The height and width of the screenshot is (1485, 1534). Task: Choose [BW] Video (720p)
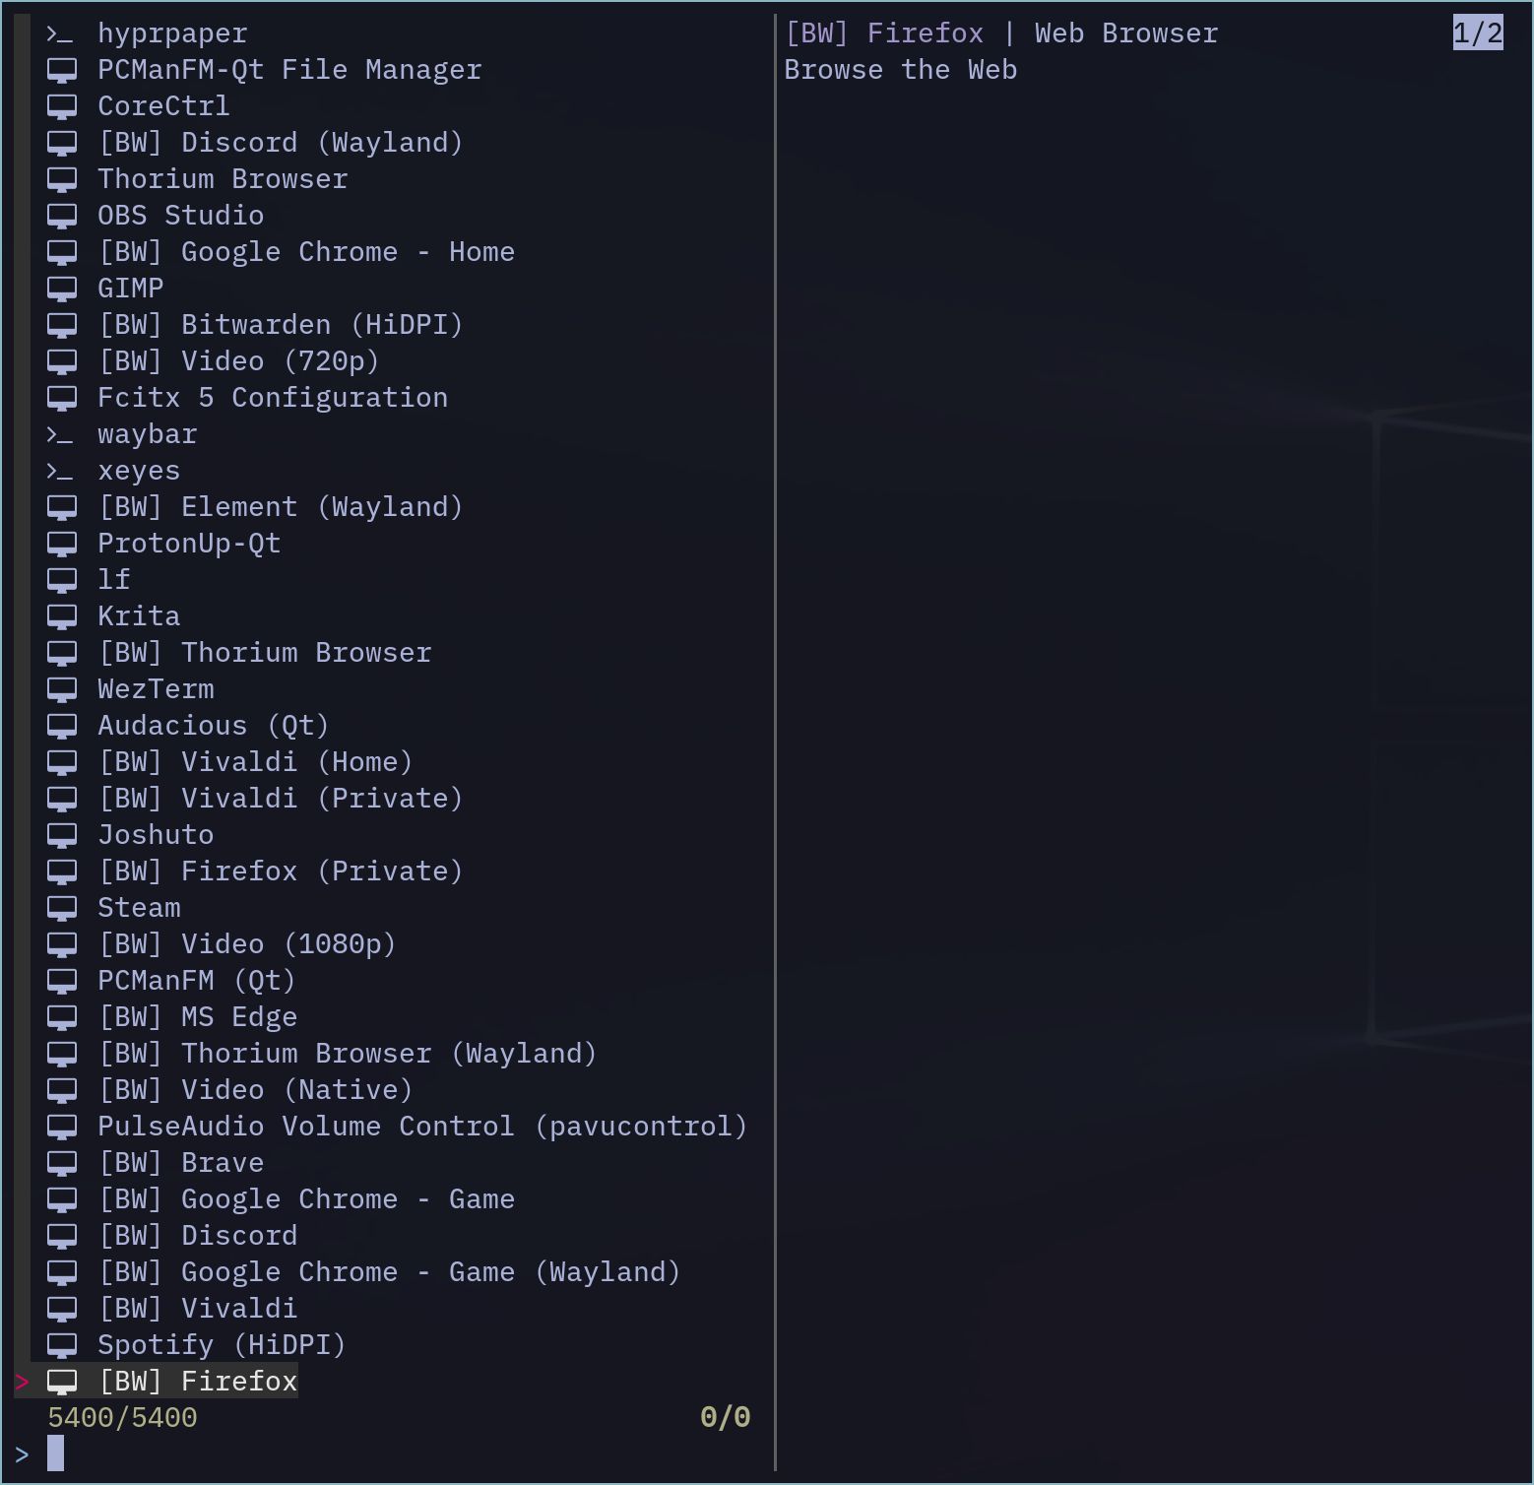point(238,362)
